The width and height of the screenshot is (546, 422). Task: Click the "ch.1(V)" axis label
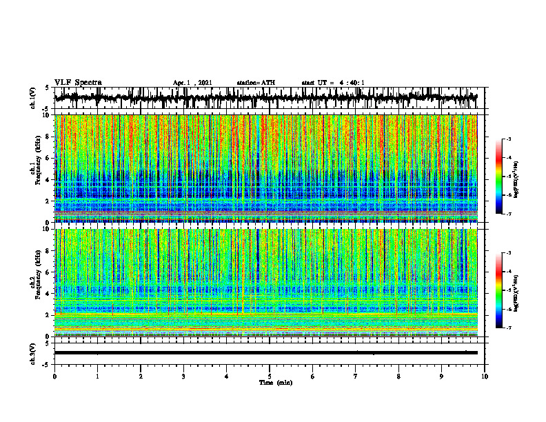(33, 98)
